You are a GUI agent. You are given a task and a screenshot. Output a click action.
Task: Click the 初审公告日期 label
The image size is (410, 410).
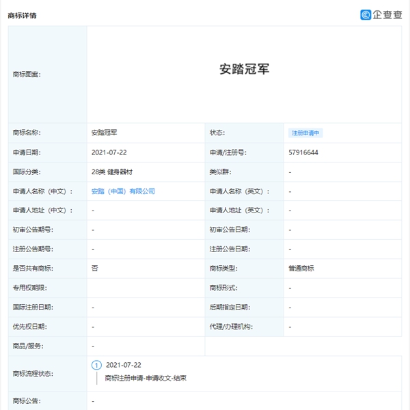click(230, 230)
